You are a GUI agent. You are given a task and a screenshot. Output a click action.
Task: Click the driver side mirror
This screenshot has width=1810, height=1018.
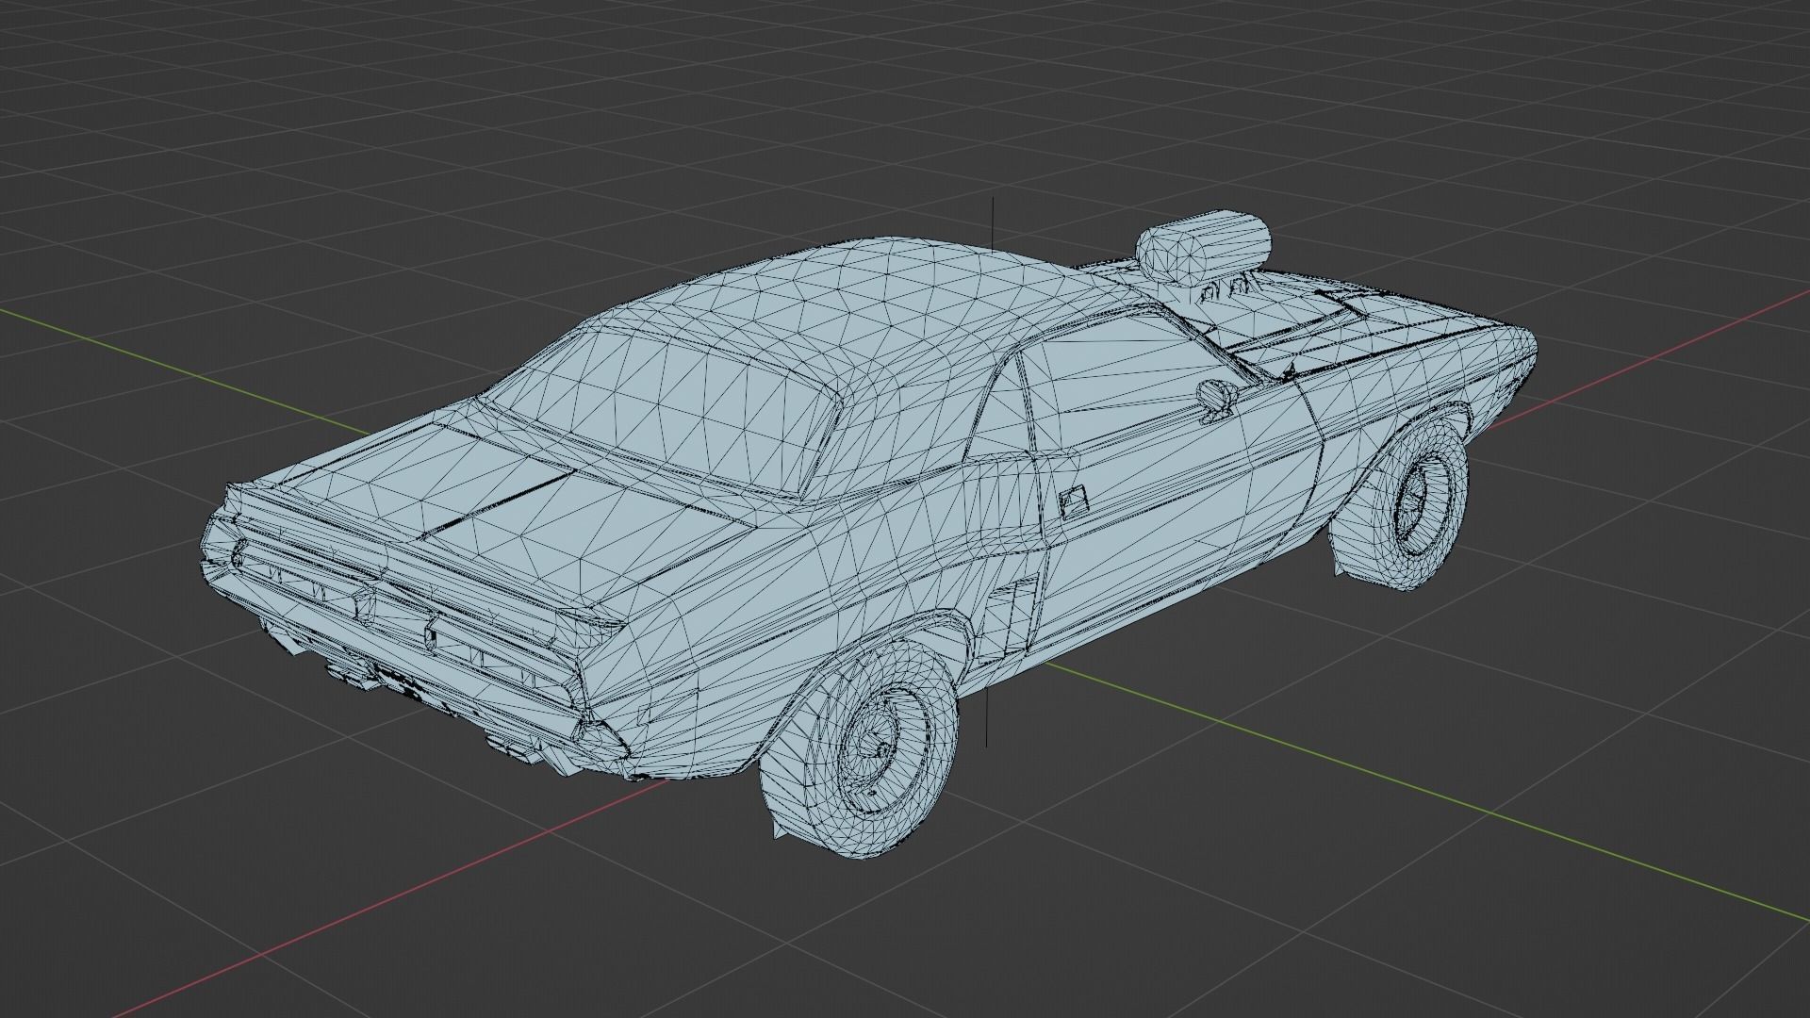(x=1219, y=400)
